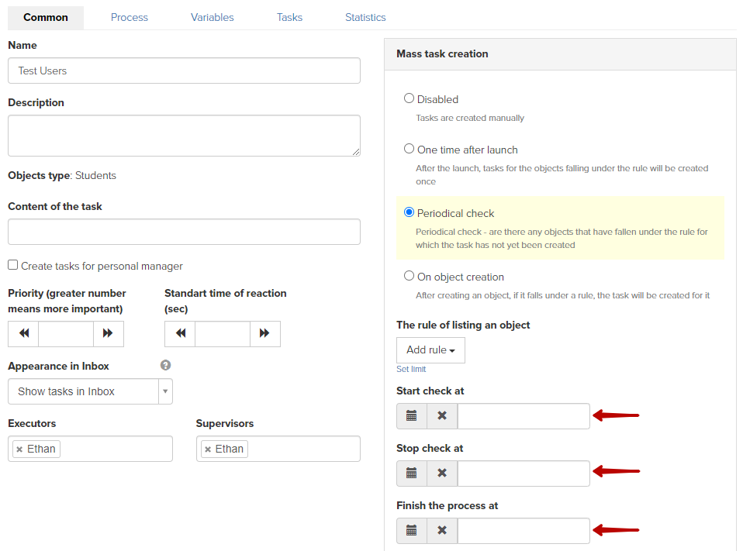Open the Add rule dropdown
The width and height of the screenshot is (743, 551).
[430, 350]
